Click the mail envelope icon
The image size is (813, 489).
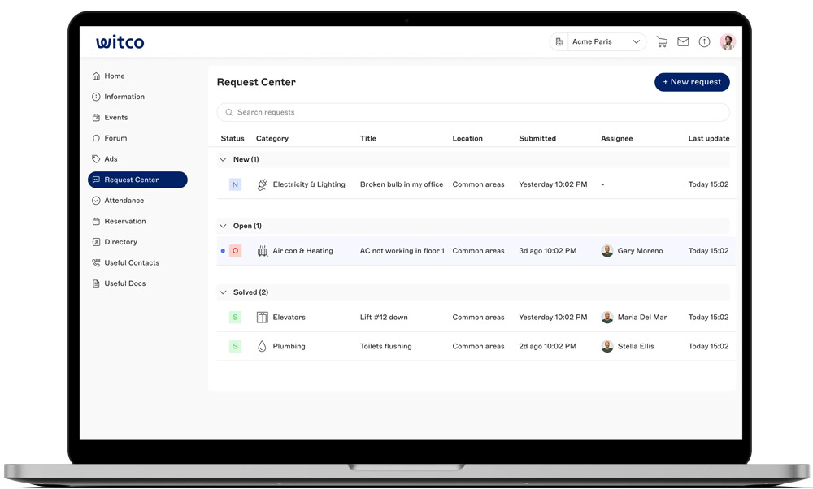pos(683,42)
